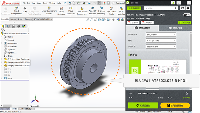
Task: Switch to the Evaluate tab
Action: pyautogui.click(x=28, y=19)
